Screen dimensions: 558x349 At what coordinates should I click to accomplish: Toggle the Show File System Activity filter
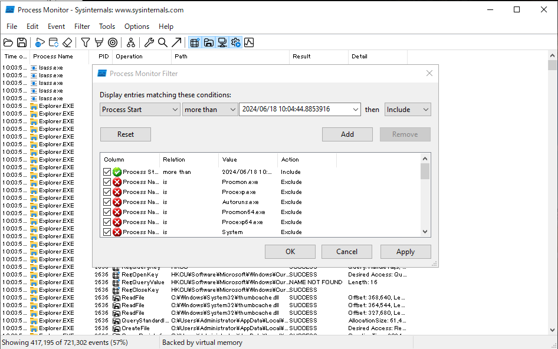click(x=209, y=42)
